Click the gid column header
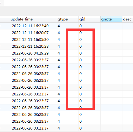 pos(89,19)
